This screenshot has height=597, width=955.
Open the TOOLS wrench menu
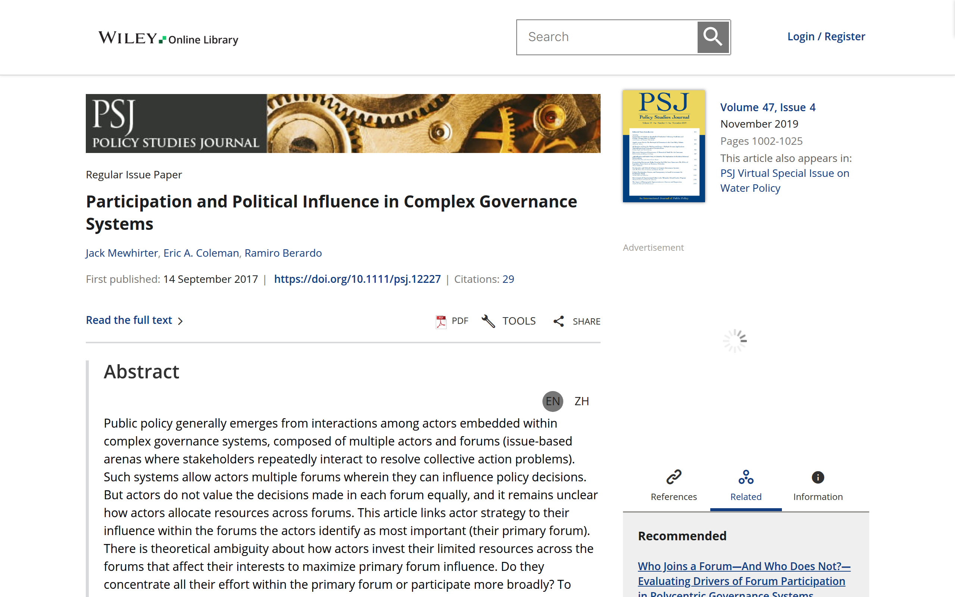[509, 321]
